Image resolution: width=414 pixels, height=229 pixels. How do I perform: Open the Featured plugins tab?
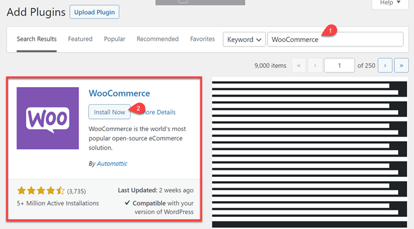point(80,39)
